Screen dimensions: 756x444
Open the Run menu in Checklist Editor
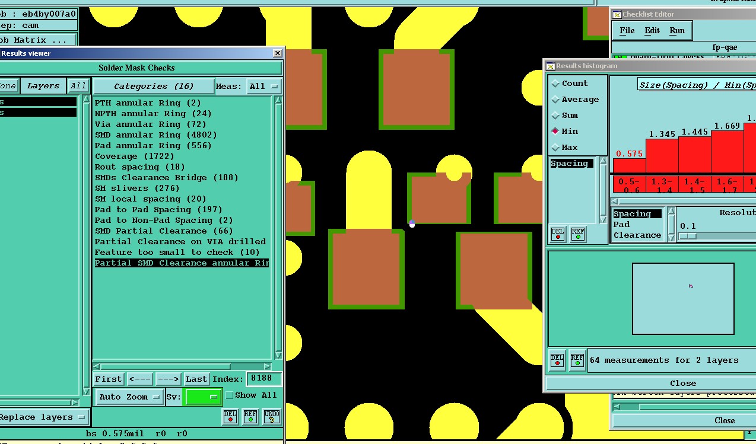click(x=677, y=31)
